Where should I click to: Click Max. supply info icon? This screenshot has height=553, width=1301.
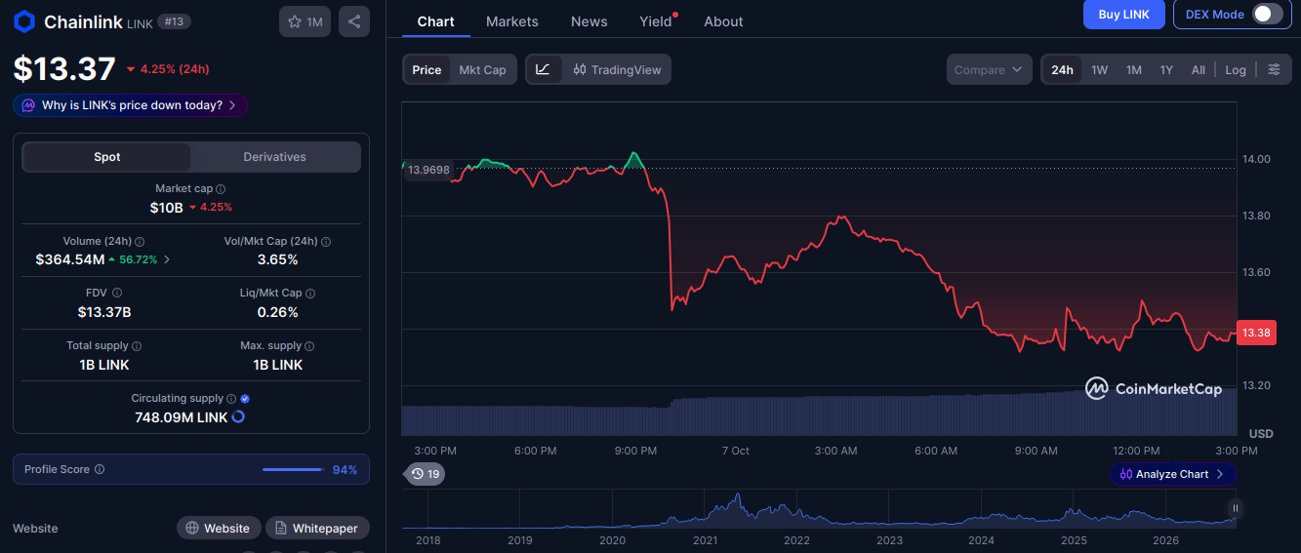pos(310,346)
